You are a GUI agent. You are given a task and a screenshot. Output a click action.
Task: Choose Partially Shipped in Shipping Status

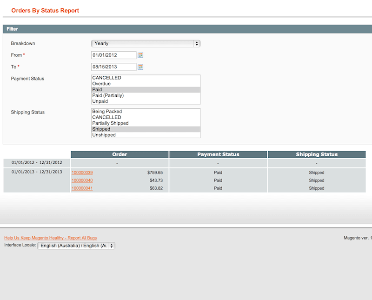tap(110, 123)
